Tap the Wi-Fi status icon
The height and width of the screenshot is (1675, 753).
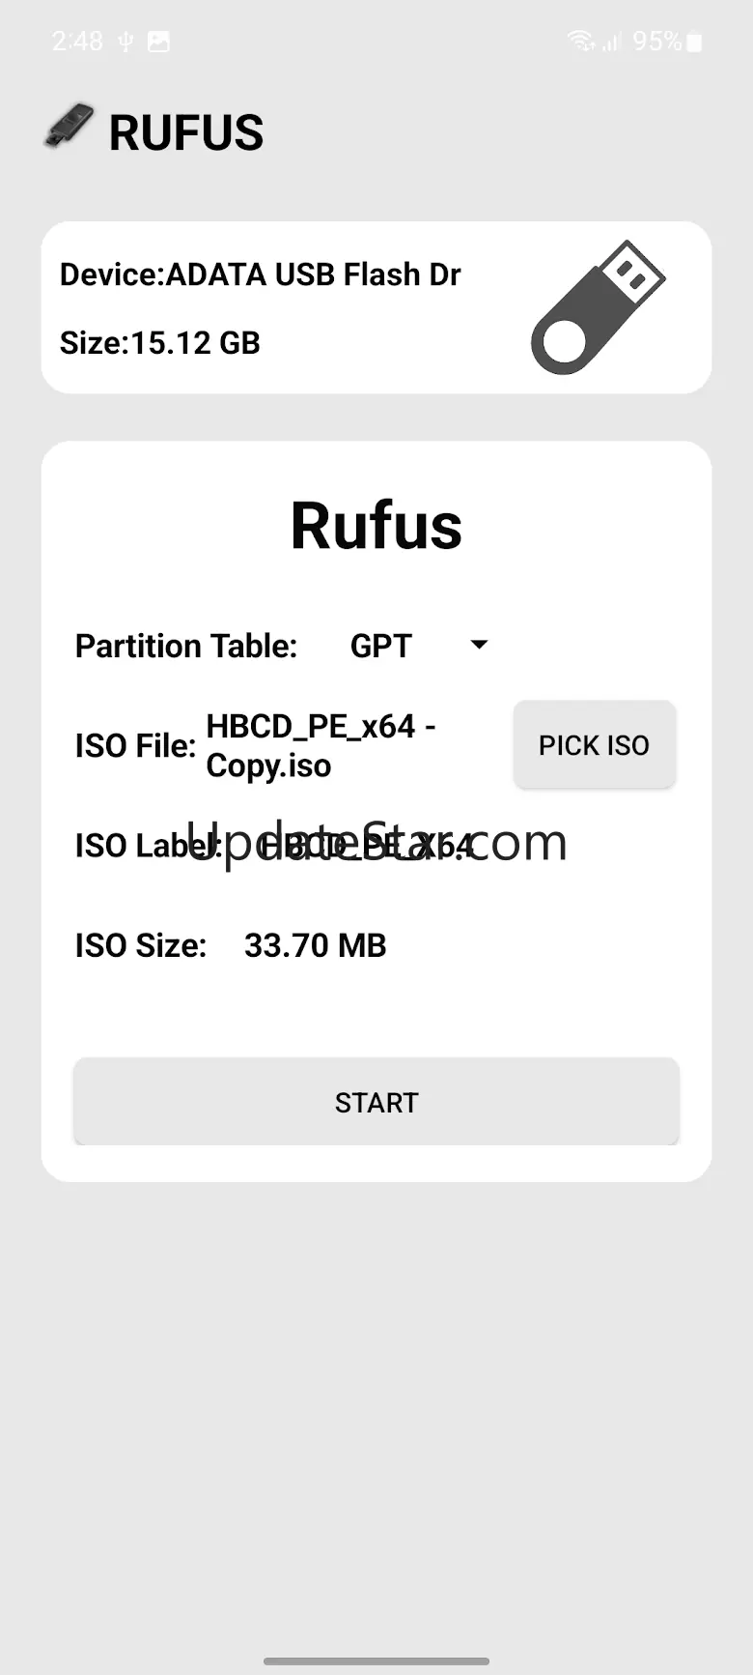580,41
